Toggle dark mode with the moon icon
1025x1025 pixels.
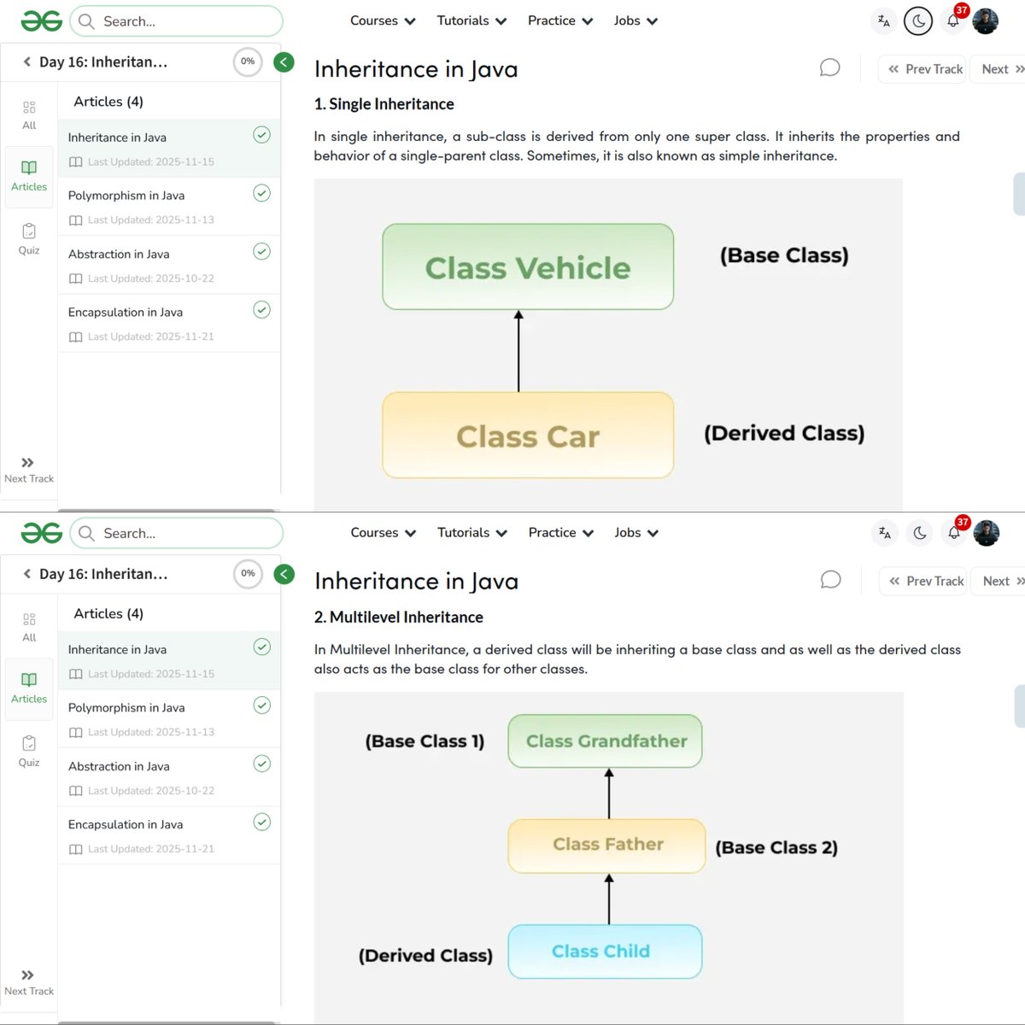pos(917,20)
